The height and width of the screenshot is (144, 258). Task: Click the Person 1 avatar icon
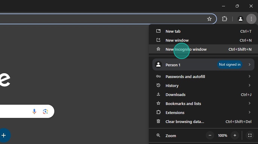pyautogui.click(x=158, y=64)
